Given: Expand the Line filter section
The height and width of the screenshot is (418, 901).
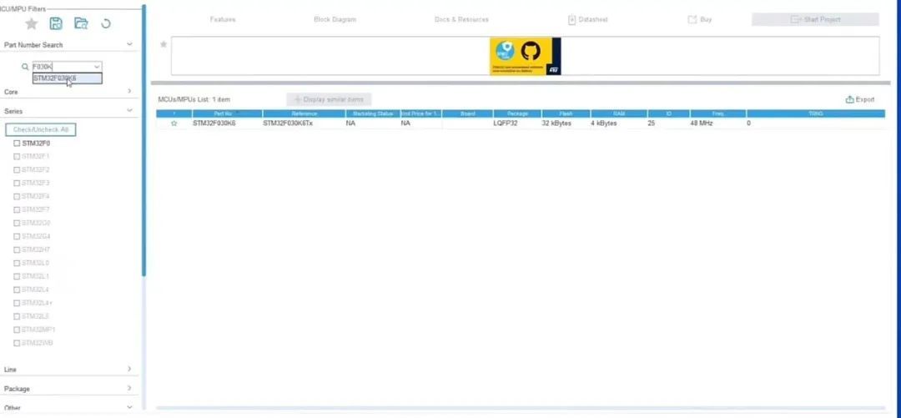Looking at the screenshot, I should (x=129, y=369).
